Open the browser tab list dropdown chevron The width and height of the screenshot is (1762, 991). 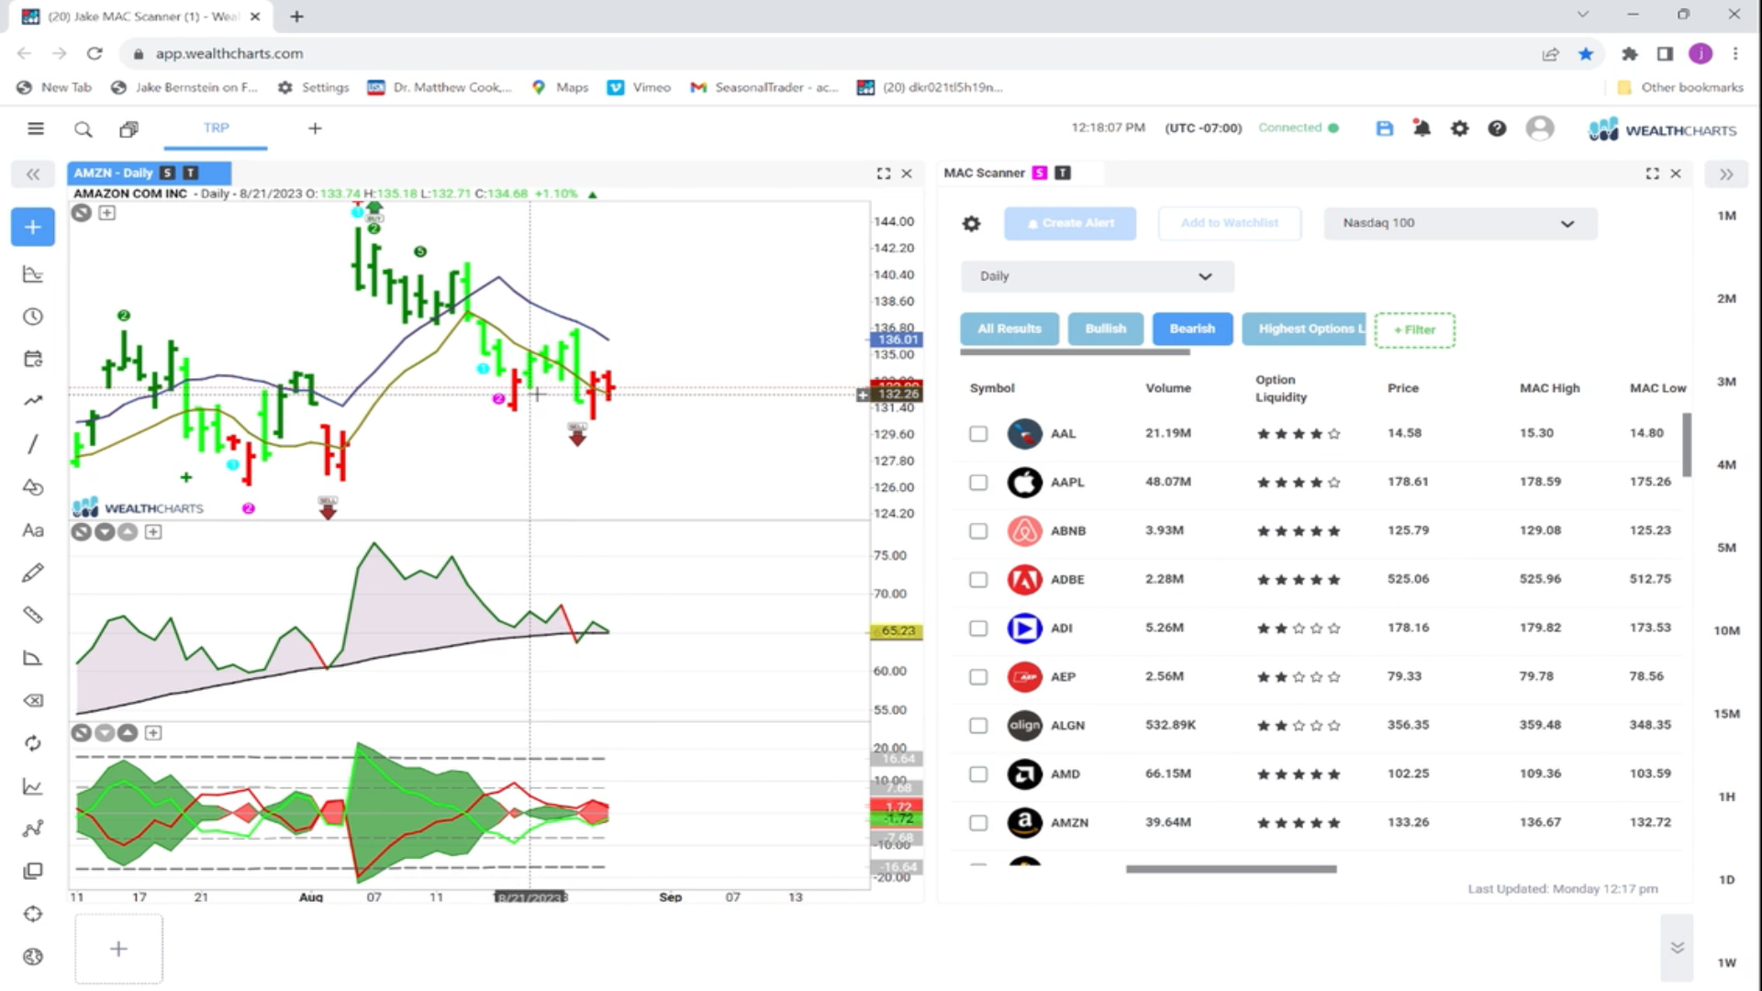[1583, 15]
